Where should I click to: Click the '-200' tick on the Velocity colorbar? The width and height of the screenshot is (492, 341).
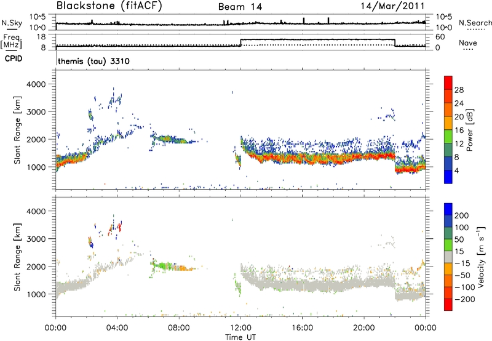click(464, 299)
